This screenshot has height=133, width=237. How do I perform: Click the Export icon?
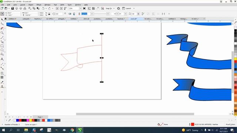point(61,8)
